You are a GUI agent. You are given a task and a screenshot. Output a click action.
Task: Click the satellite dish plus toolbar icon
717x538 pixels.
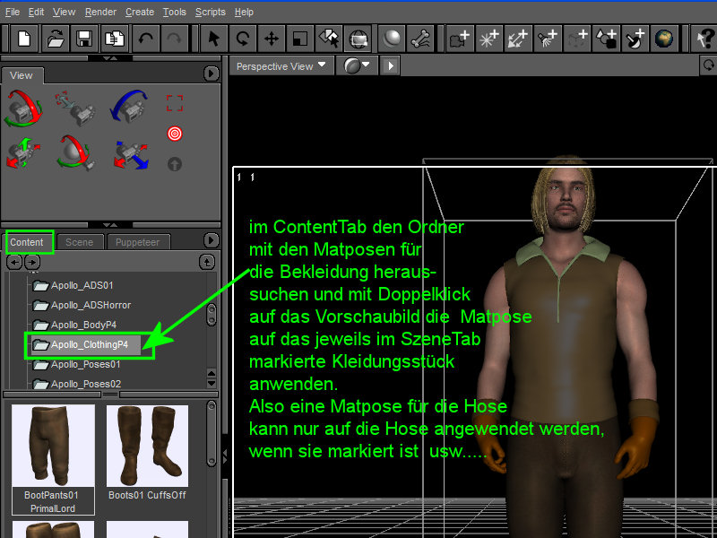(635, 39)
